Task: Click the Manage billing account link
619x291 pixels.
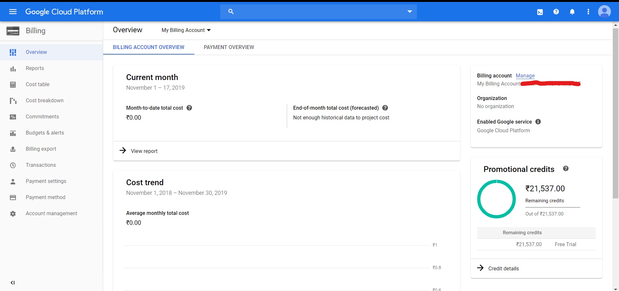Action: click(x=525, y=75)
